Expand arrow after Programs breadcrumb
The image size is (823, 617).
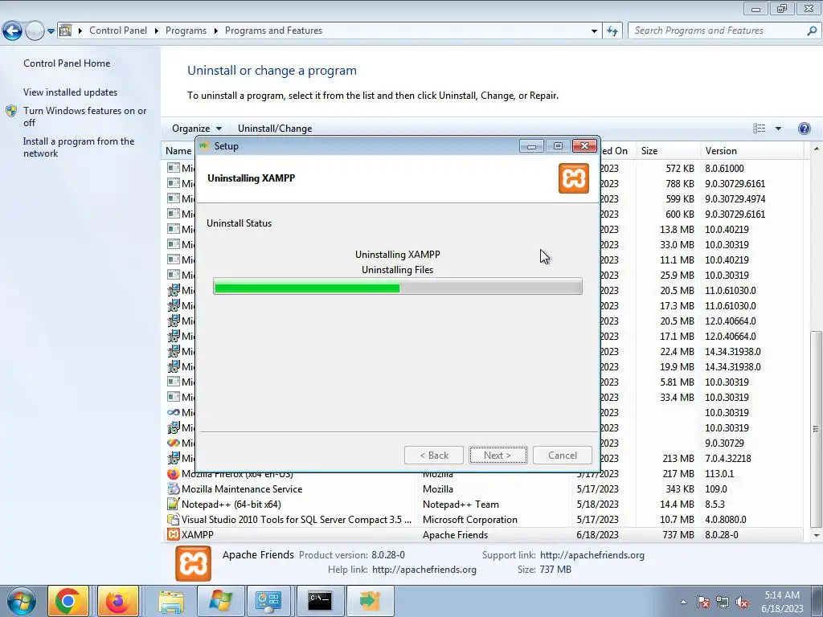pos(215,31)
